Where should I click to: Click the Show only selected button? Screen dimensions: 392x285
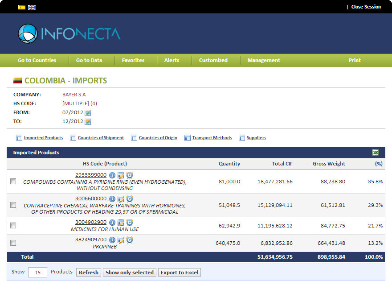pos(130,273)
